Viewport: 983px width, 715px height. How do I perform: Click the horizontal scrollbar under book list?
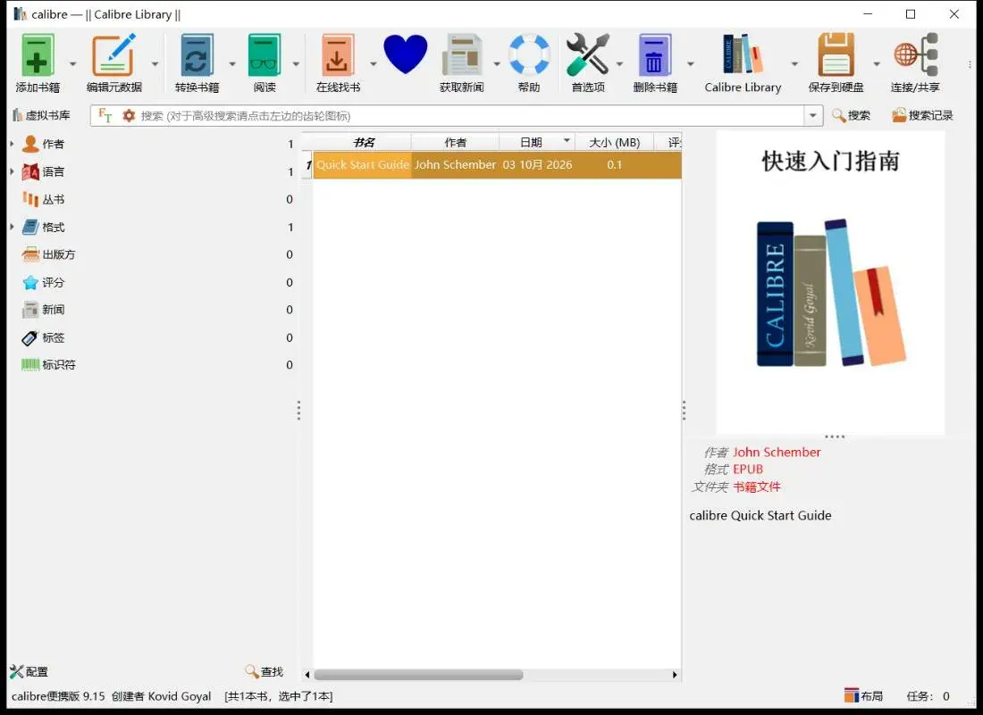coord(418,674)
